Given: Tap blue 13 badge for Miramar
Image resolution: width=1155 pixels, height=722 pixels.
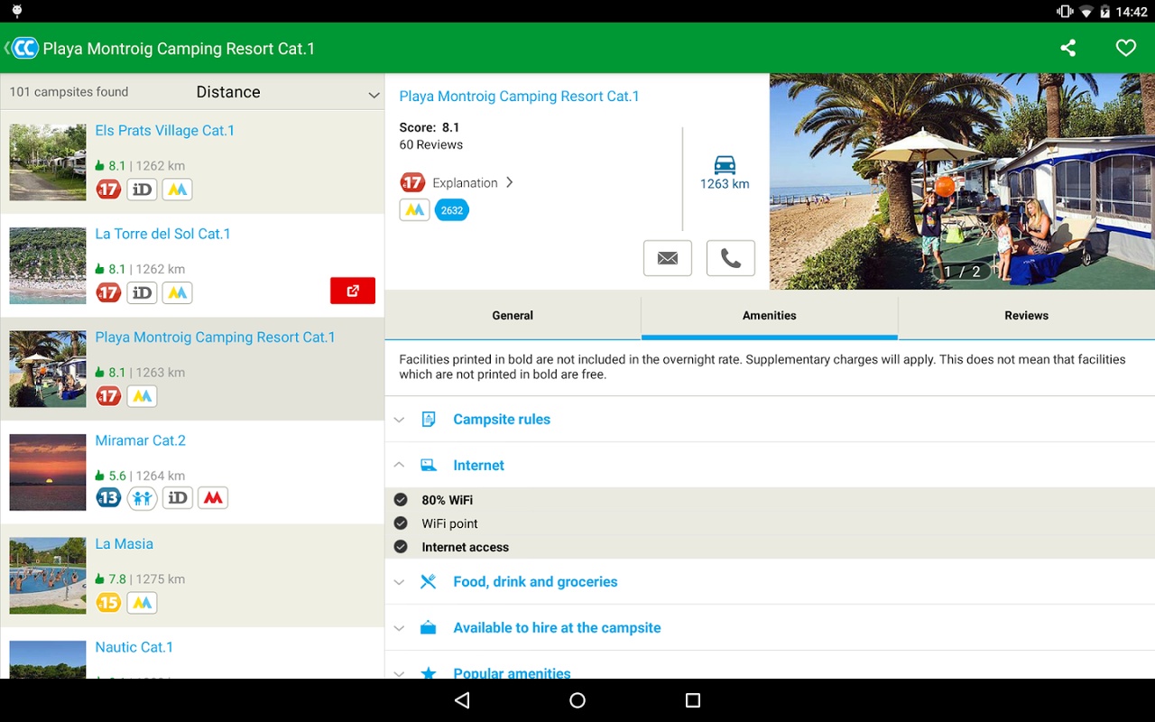Looking at the screenshot, I should 108,497.
